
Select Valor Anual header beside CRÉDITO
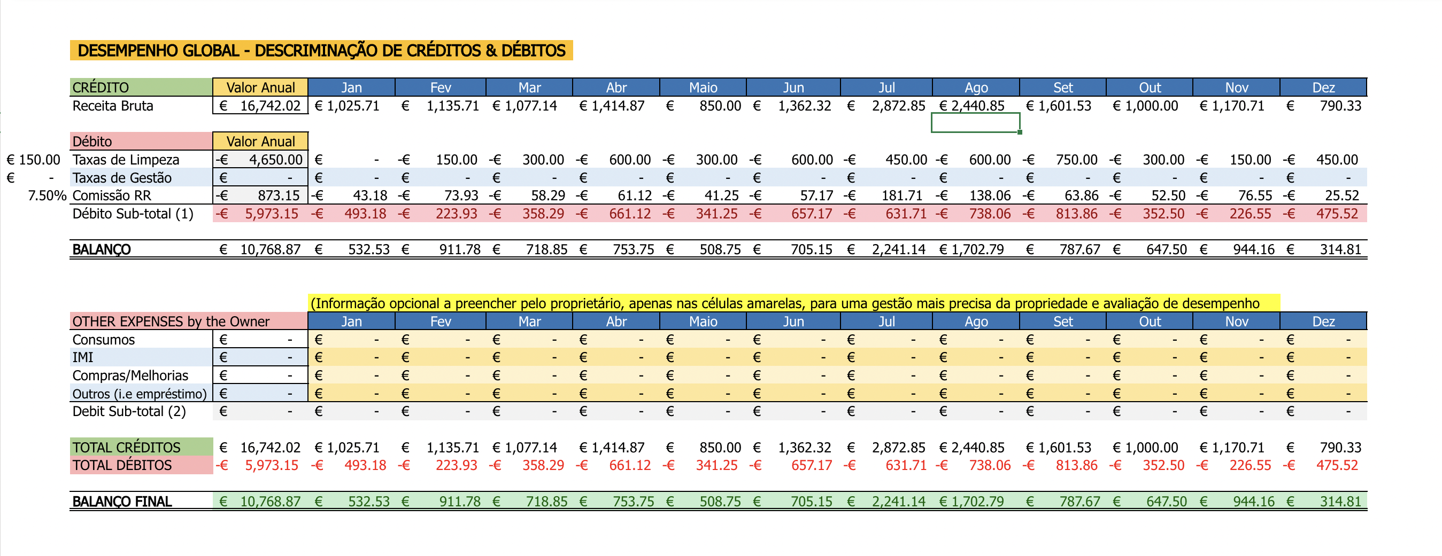click(x=260, y=87)
